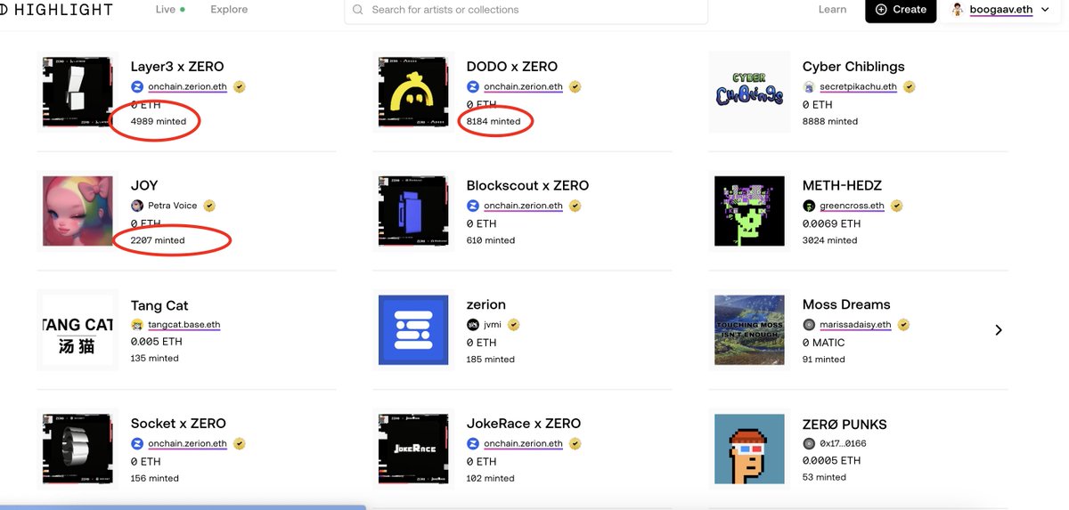Image resolution: width=1069 pixels, height=510 pixels.
Task: Open the ZERØ PUNKS collection title
Action: 845,425
